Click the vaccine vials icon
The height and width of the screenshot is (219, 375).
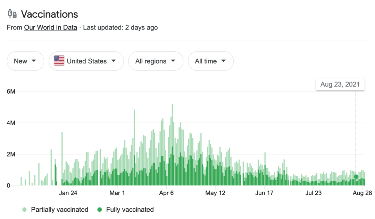pos(12,14)
